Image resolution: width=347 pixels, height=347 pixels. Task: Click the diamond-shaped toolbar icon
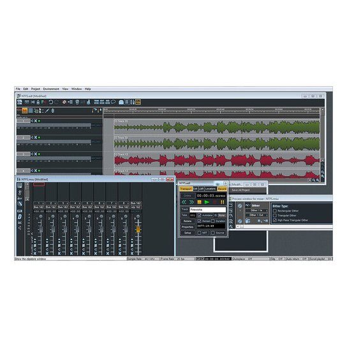[64, 102]
